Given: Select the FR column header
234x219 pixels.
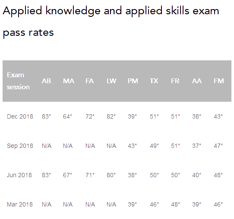Looking at the screenshot, I should tap(175, 81).
